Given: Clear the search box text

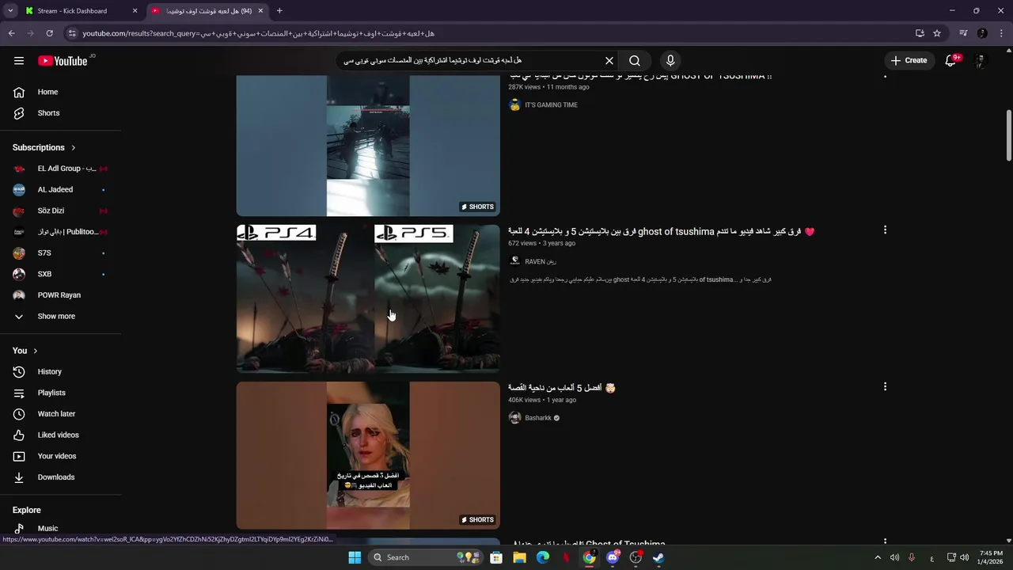Looking at the screenshot, I should point(609,60).
